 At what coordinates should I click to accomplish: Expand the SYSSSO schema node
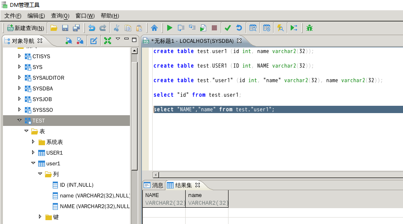[19, 110]
